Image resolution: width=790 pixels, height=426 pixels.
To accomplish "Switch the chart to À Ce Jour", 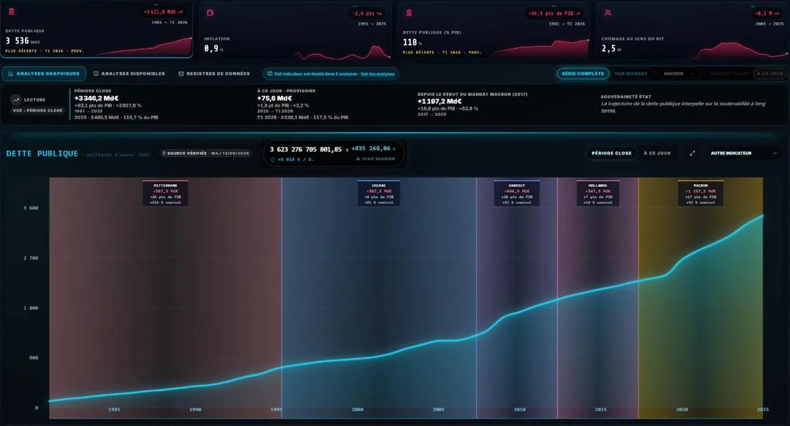I will tap(657, 153).
